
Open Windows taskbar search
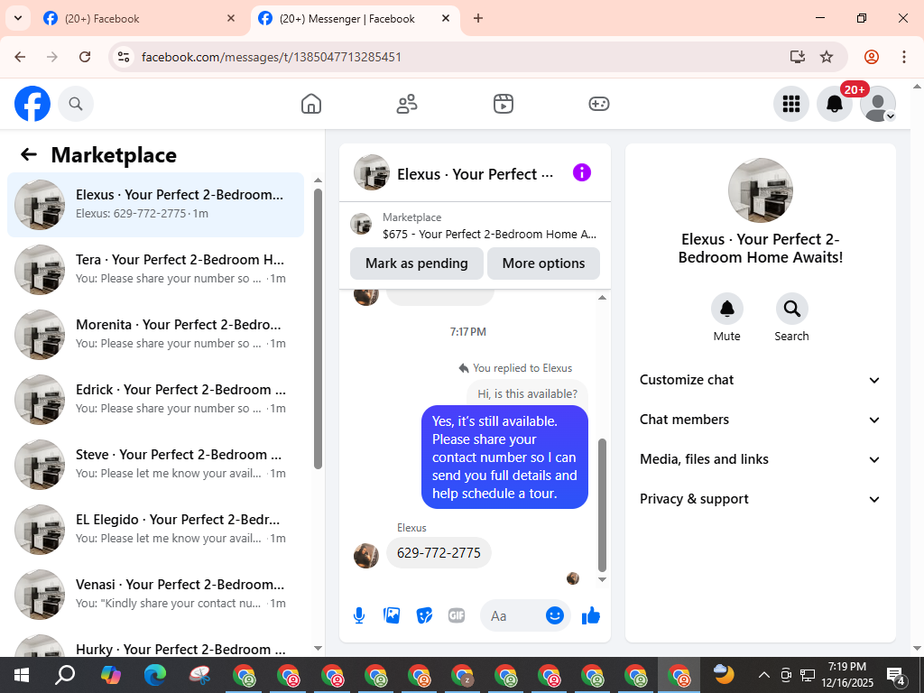click(x=65, y=675)
